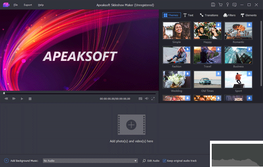This screenshot has height=167, width=263.
Task: Download the Old Times theme
Action: pos(218,74)
